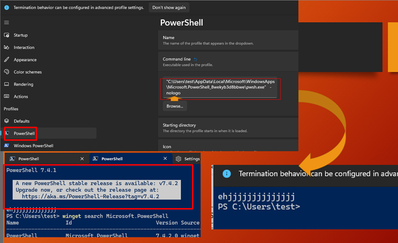Click the Browse... button

(175, 106)
